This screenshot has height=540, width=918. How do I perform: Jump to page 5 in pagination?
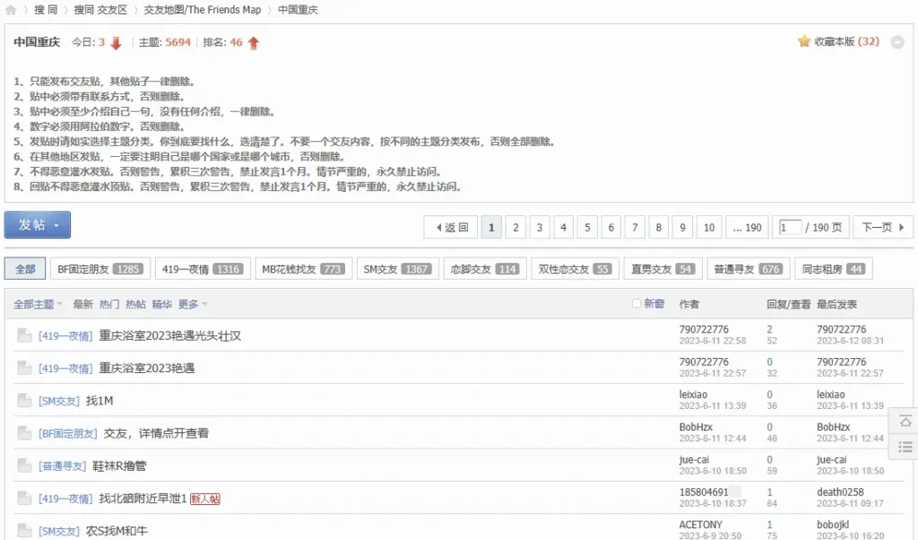pyautogui.click(x=587, y=228)
